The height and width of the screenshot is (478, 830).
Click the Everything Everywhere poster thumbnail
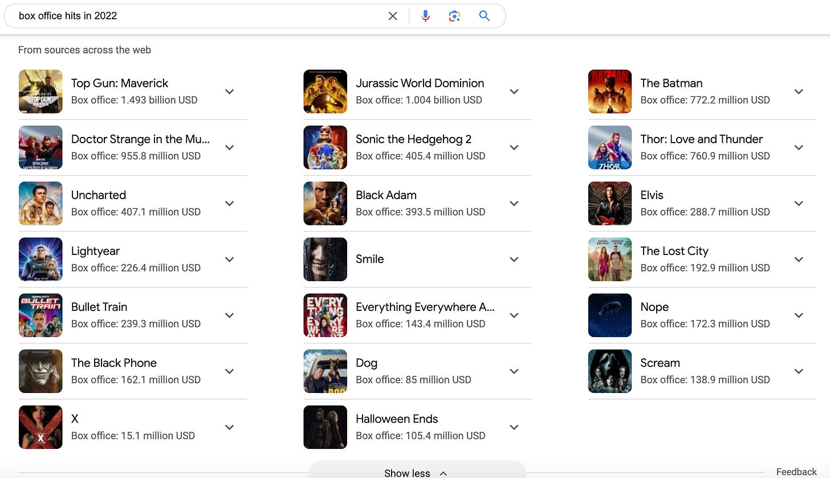click(325, 315)
